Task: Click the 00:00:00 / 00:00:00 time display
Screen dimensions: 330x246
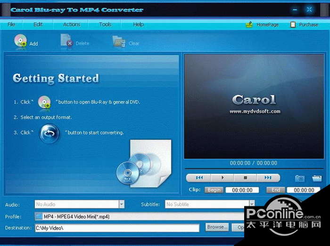Action: click(x=254, y=163)
